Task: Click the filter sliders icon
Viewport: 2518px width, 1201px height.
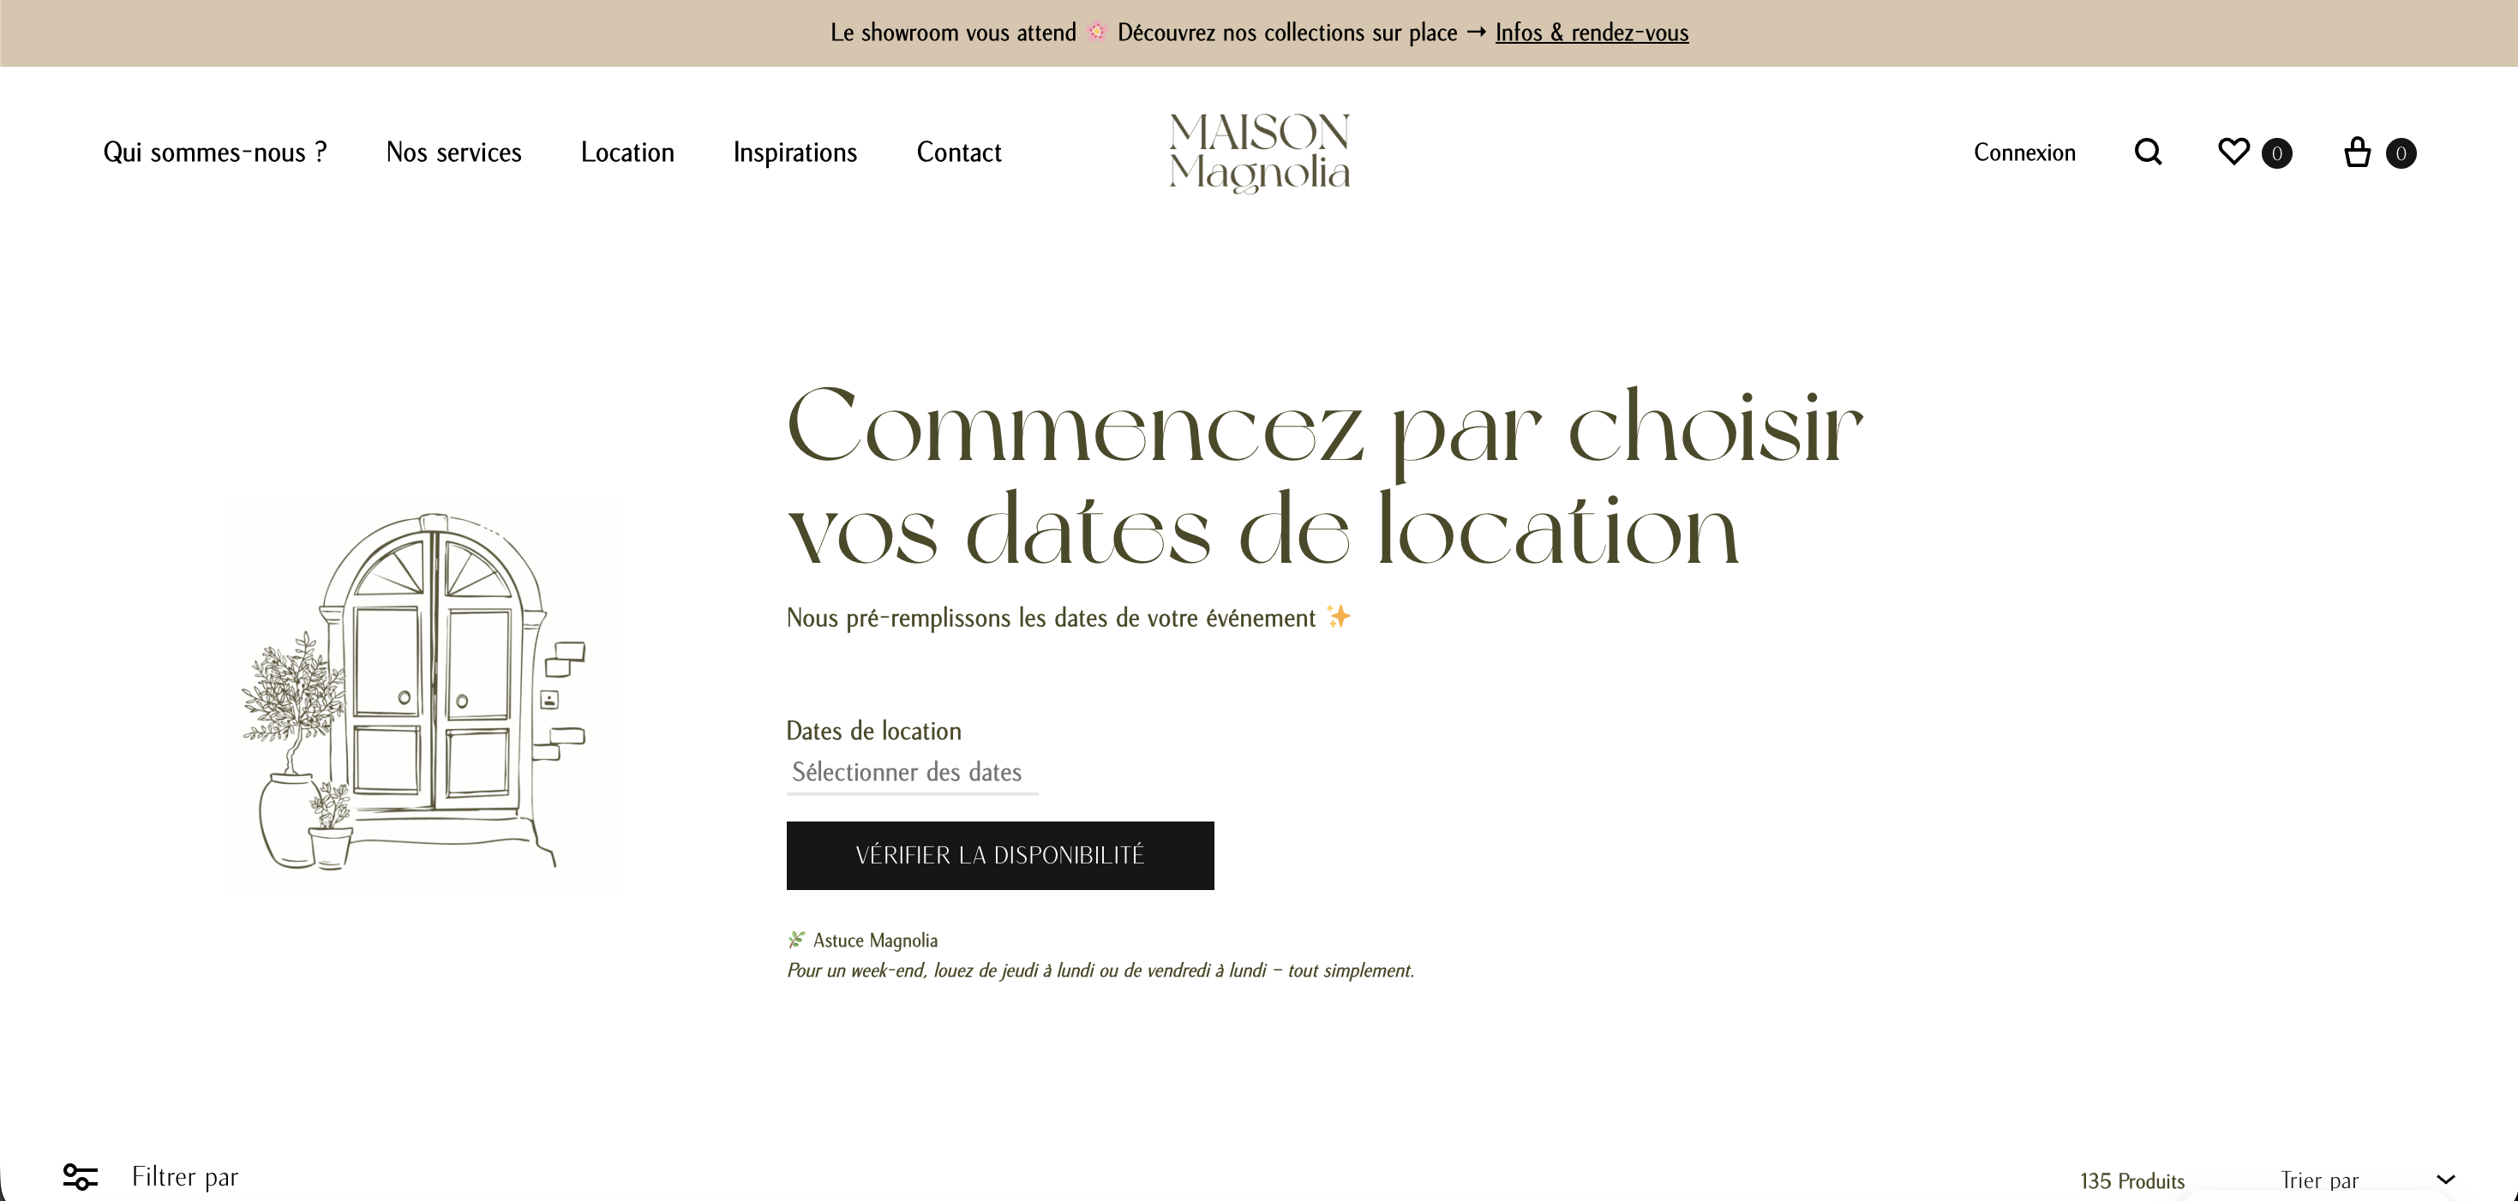Action: tap(81, 1175)
